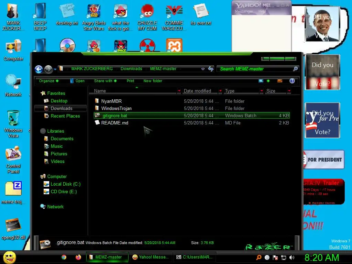Screen dimensions: 352x264
Task: Select the CHUZZLE MY CUM desktop icon
Action: [147, 17]
